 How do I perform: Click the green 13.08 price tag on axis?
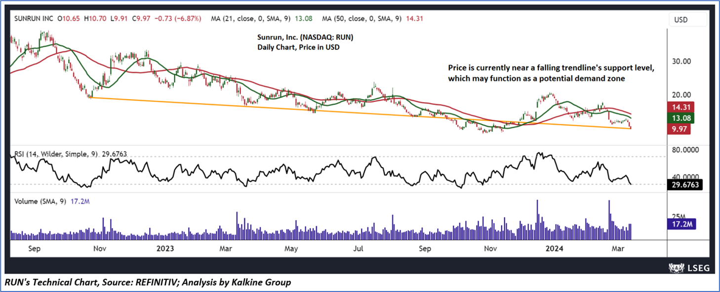(x=681, y=118)
